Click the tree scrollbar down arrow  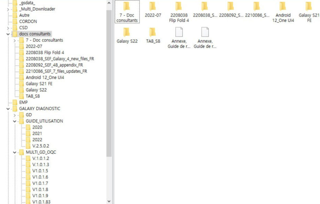click(109, 201)
